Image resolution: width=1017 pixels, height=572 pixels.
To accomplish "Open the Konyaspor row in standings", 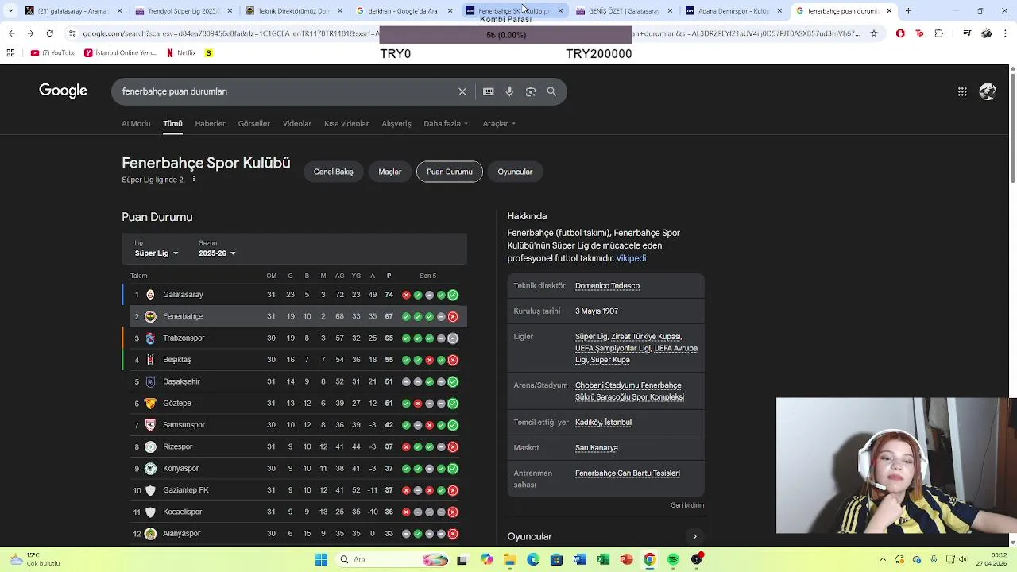I will pos(294,469).
